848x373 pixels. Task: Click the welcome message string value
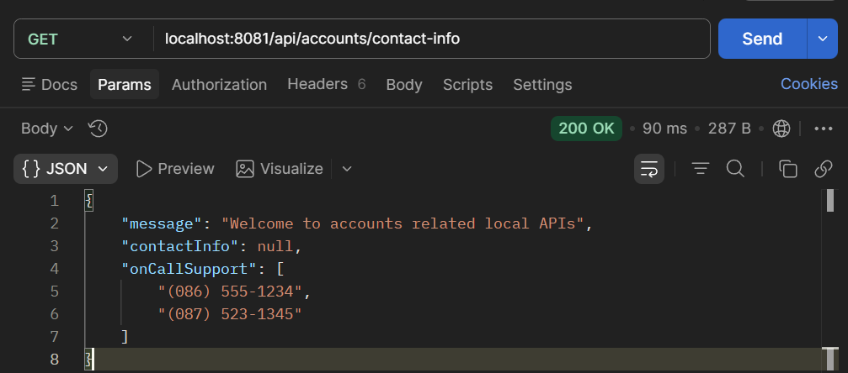coord(403,223)
